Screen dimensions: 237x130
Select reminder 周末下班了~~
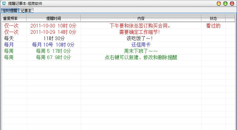point(141,51)
